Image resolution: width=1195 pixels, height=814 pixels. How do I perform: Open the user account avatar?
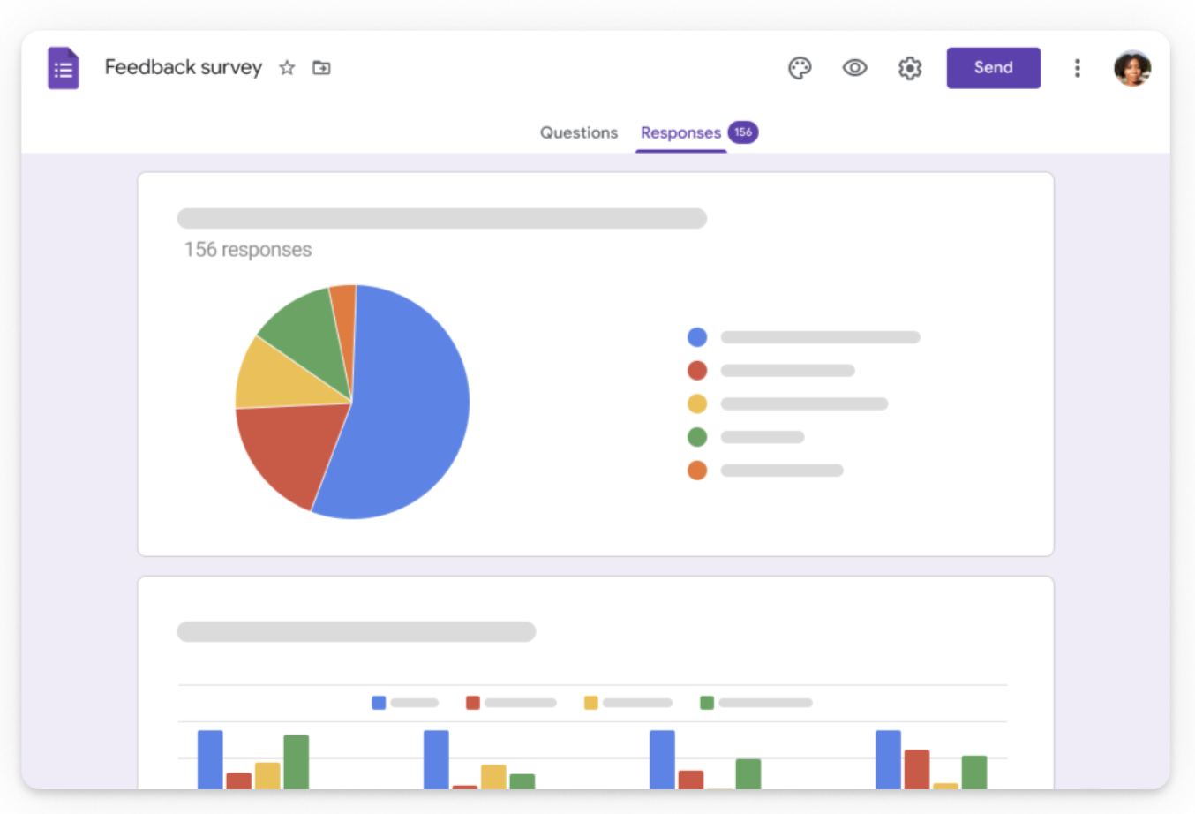tap(1131, 68)
